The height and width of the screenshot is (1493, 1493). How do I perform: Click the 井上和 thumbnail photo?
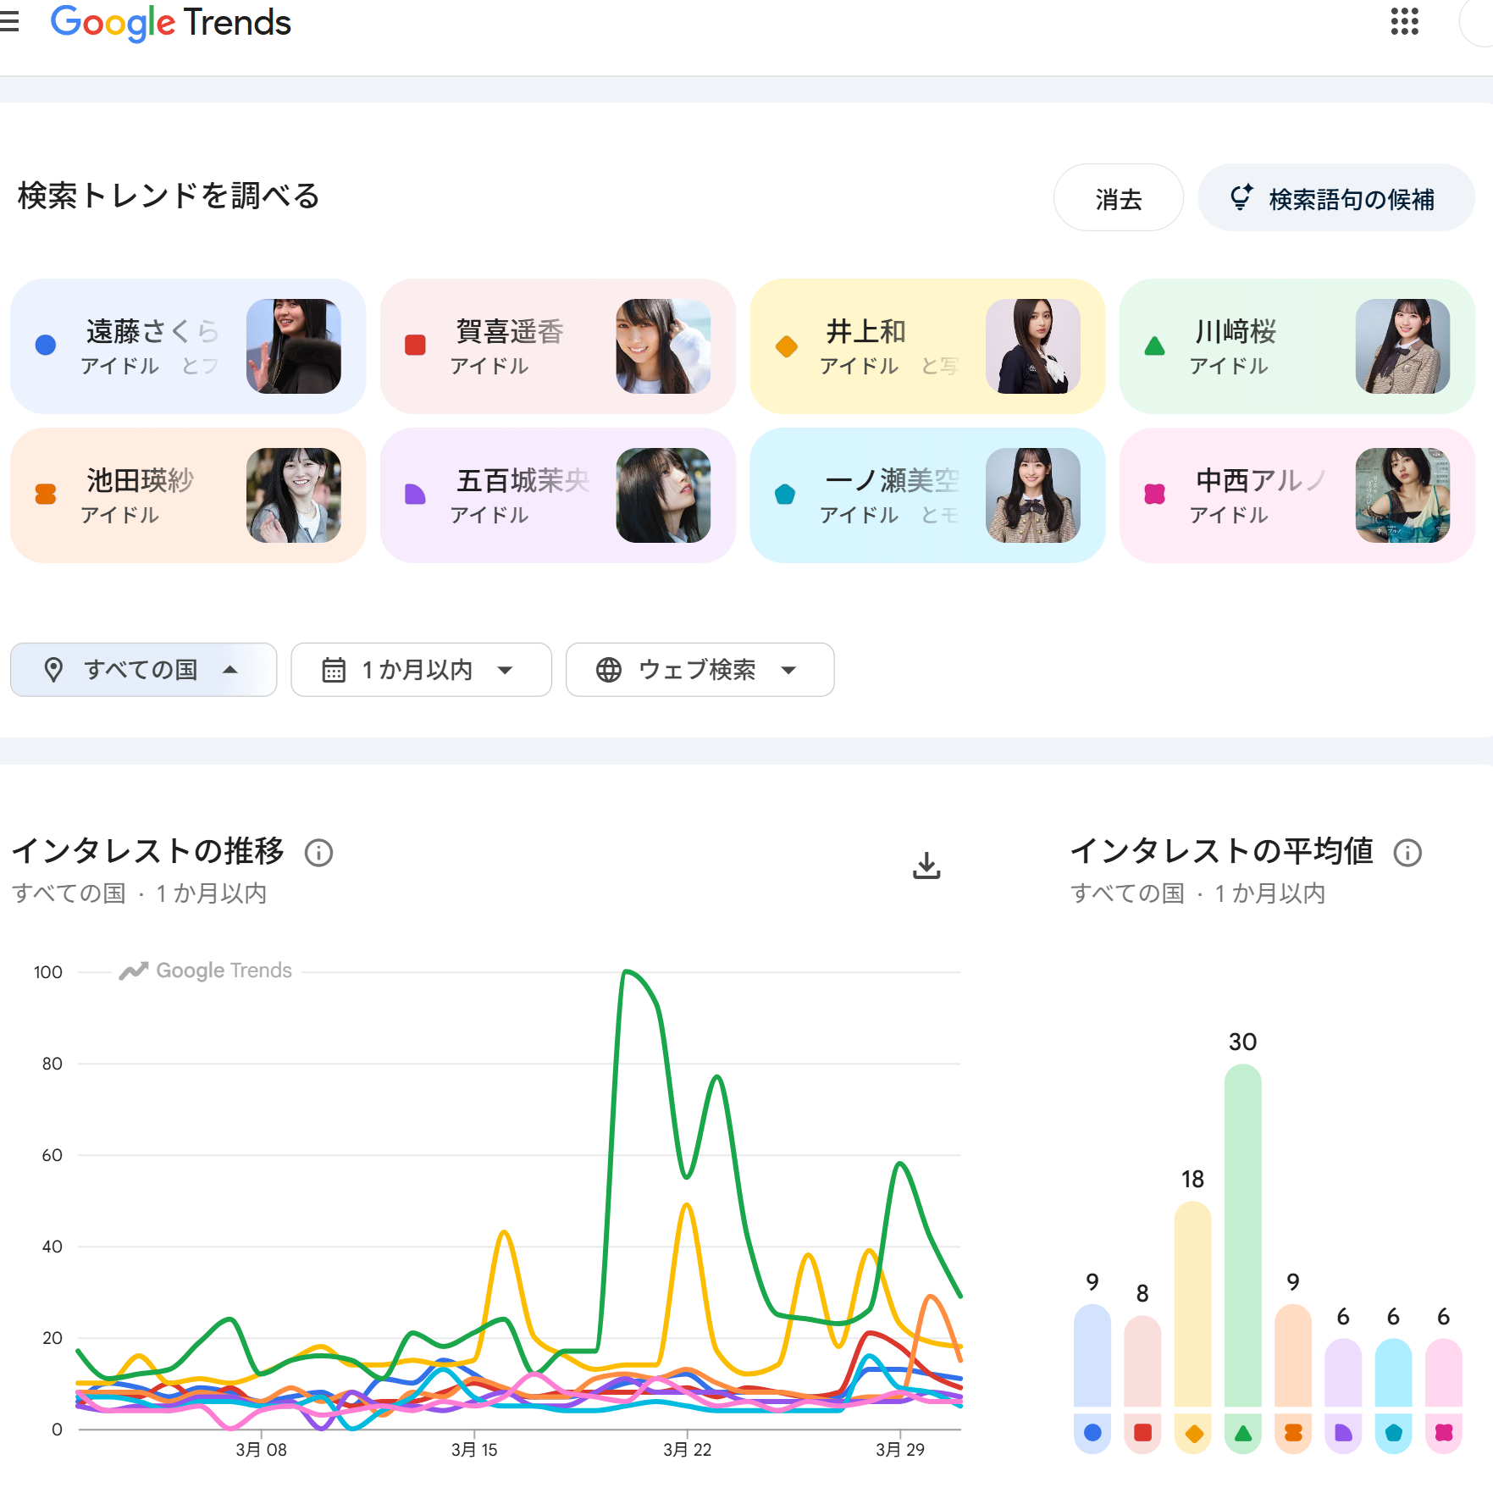click(x=1032, y=346)
